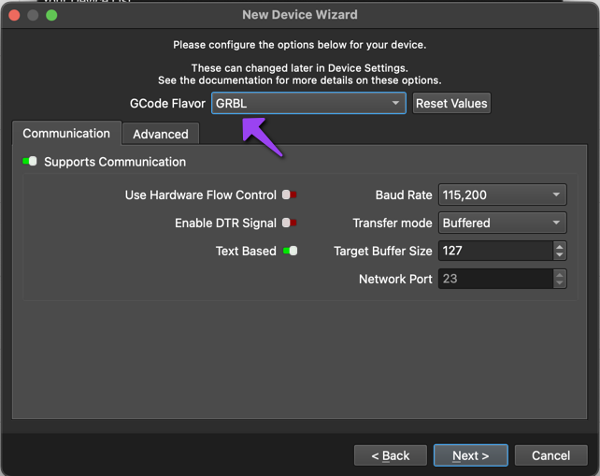Click the Target Buffer Size field

[495, 251]
